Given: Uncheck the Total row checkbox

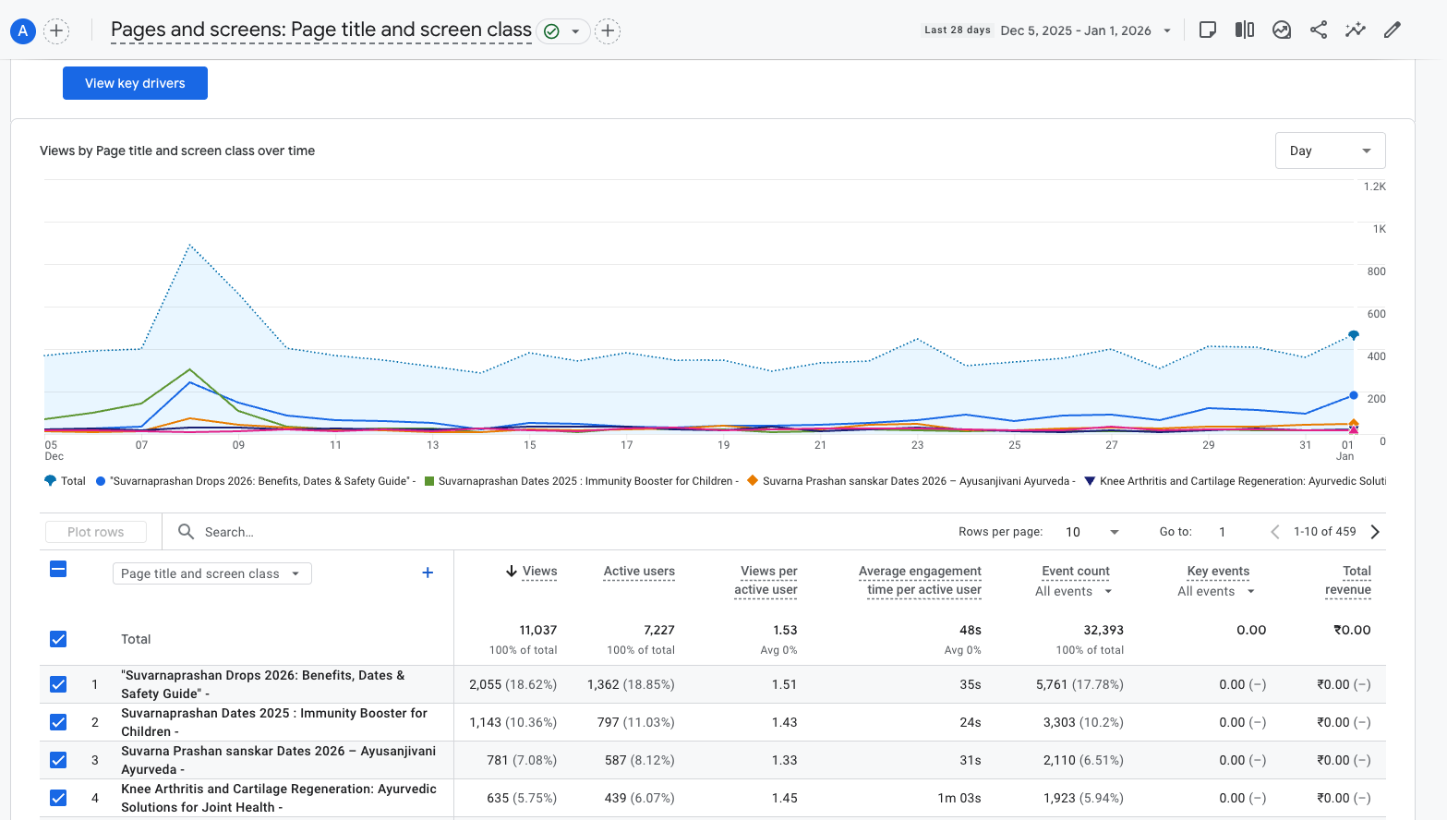Looking at the screenshot, I should tap(58, 639).
